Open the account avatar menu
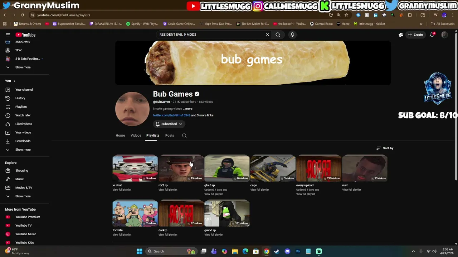Screen dimensions: 458x257 point(444,35)
